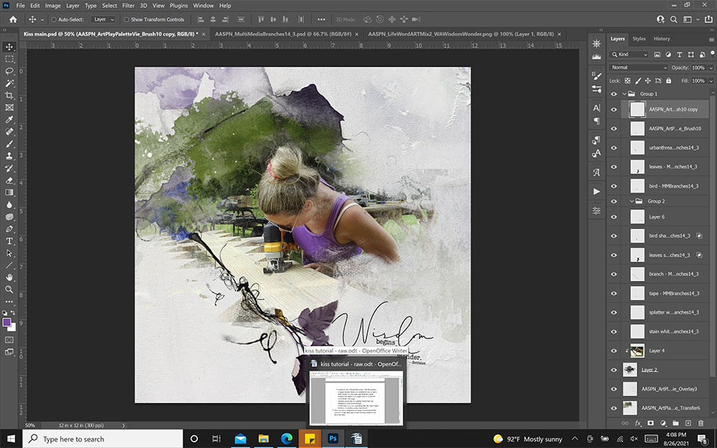Click the Home icon in options bar

point(13,19)
